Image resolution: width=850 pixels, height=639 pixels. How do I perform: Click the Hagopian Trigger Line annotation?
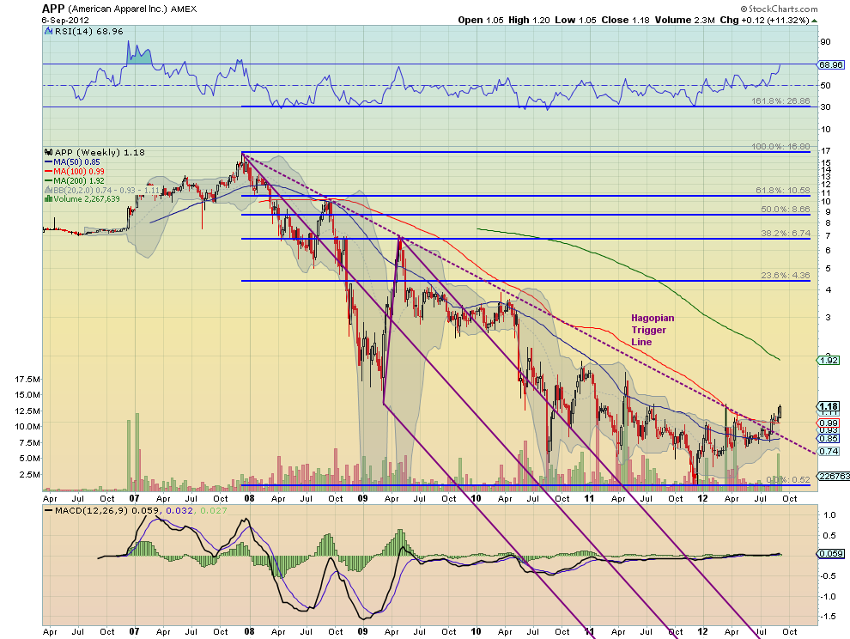(653, 330)
